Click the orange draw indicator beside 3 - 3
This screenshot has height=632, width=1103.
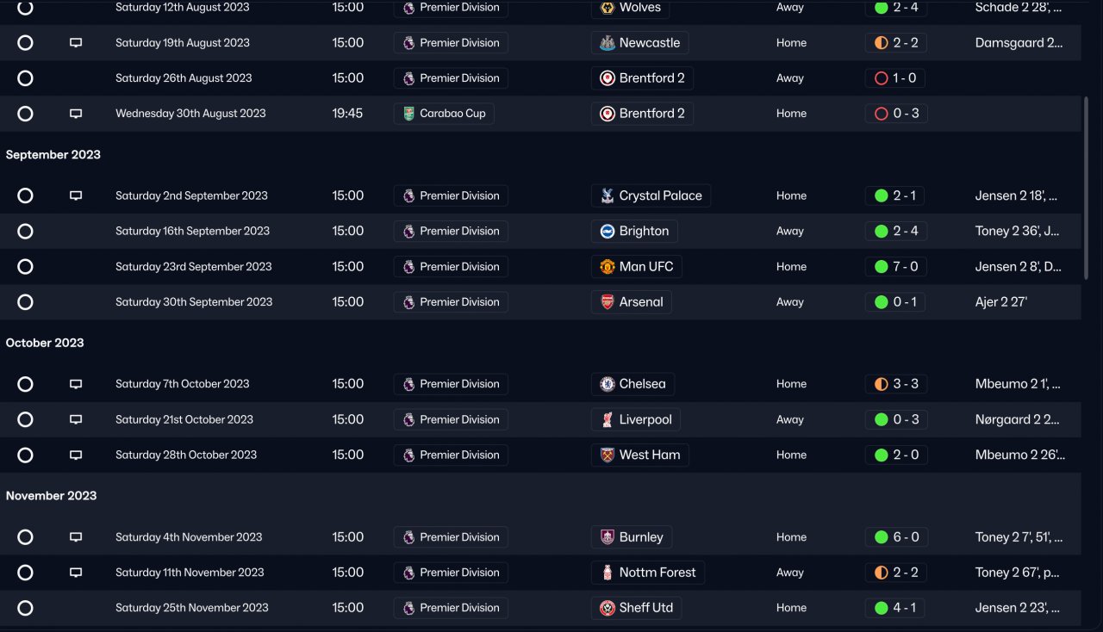tap(881, 384)
